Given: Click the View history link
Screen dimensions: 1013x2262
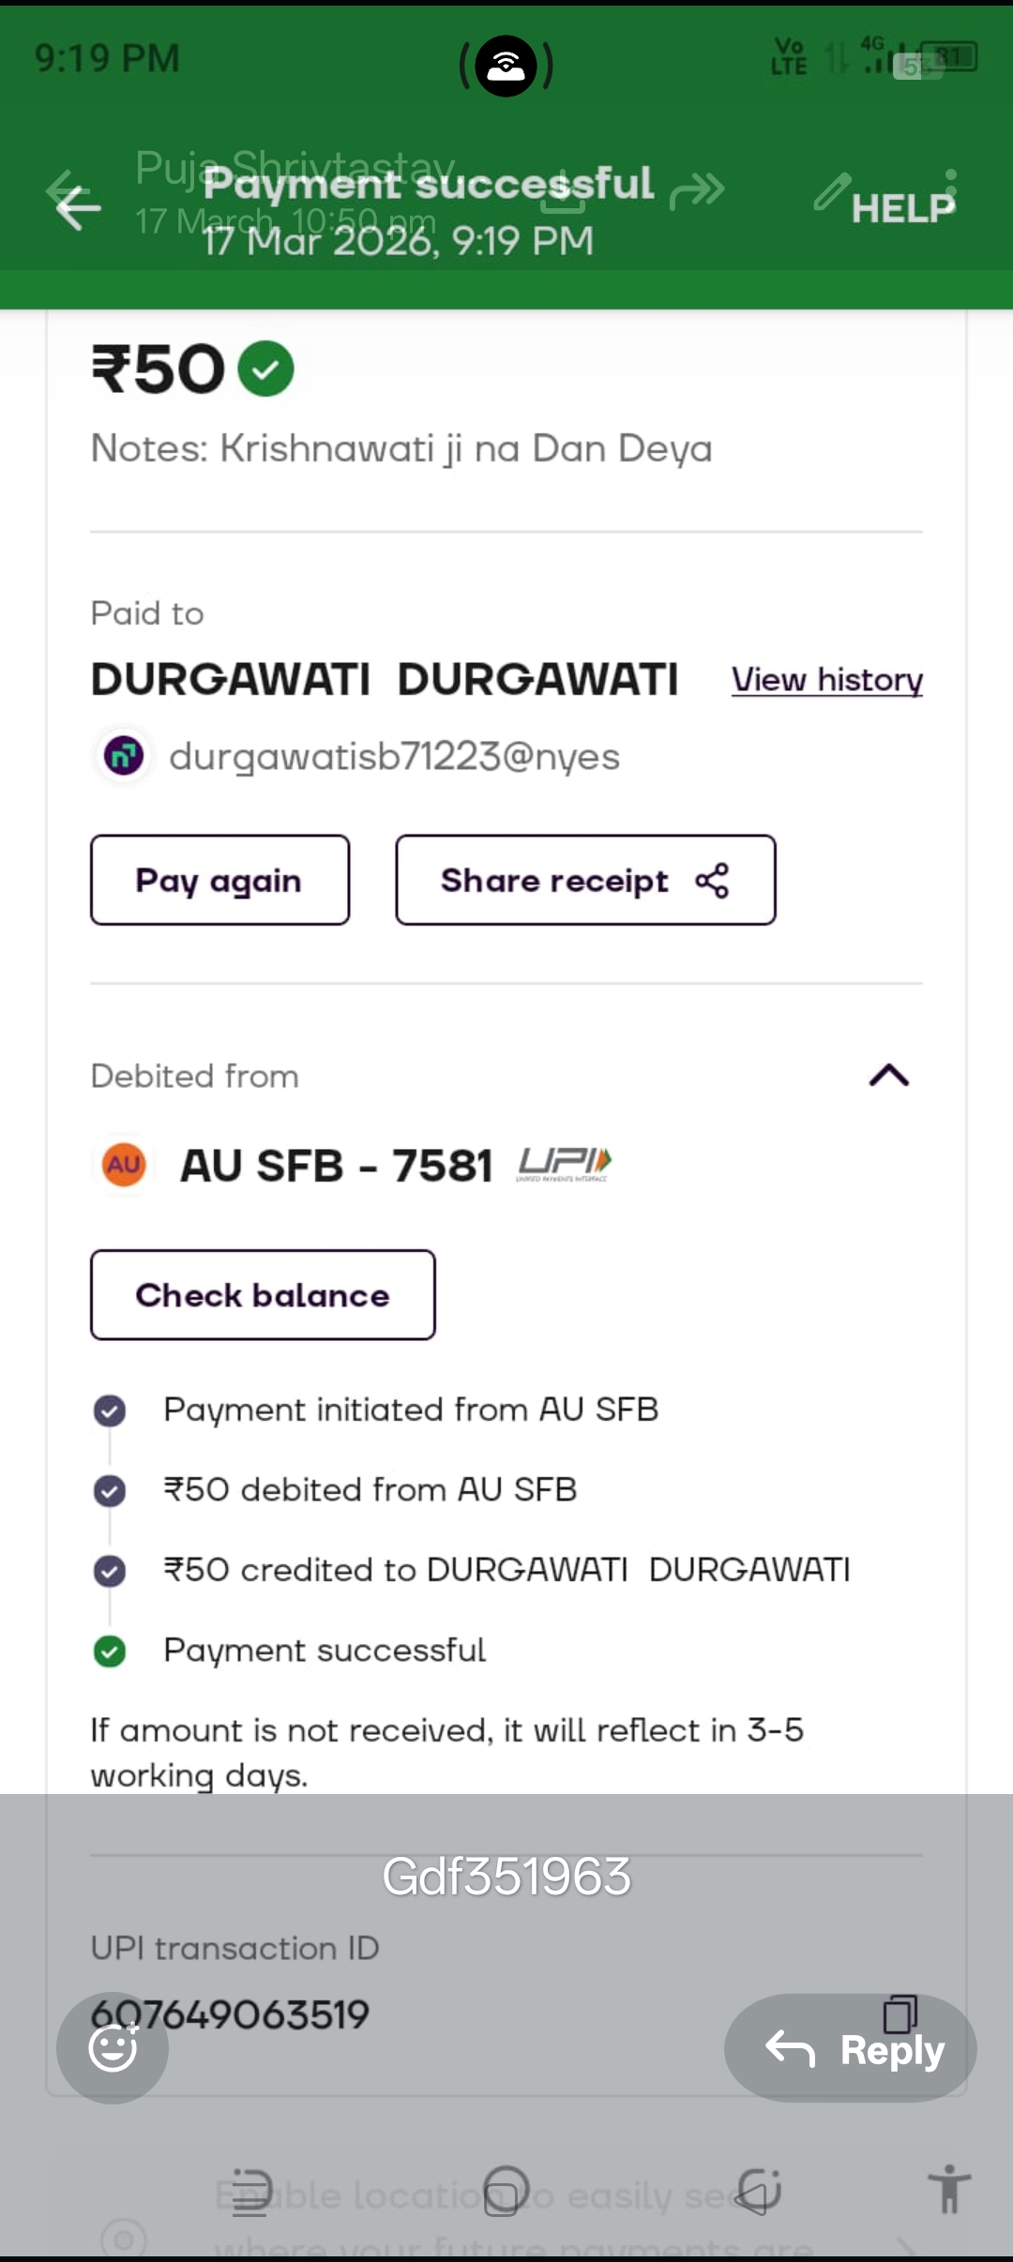Looking at the screenshot, I should 826,680.
